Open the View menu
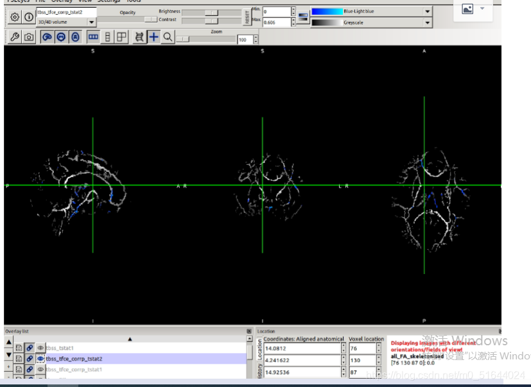Screen dimensions: 531x387 click(x=85, y=1)
